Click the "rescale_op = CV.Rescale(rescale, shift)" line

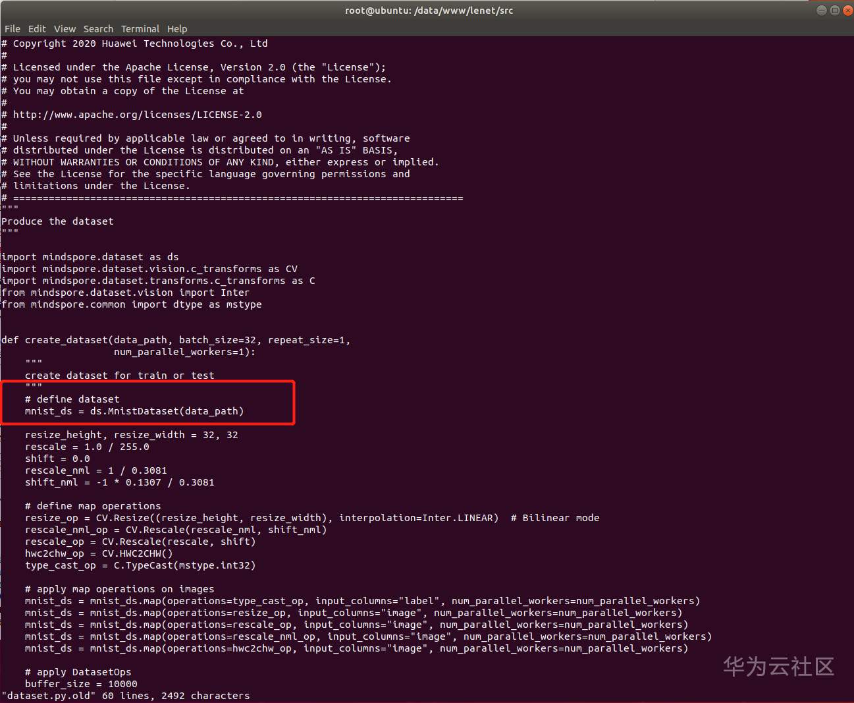click(x=140, y=542)
